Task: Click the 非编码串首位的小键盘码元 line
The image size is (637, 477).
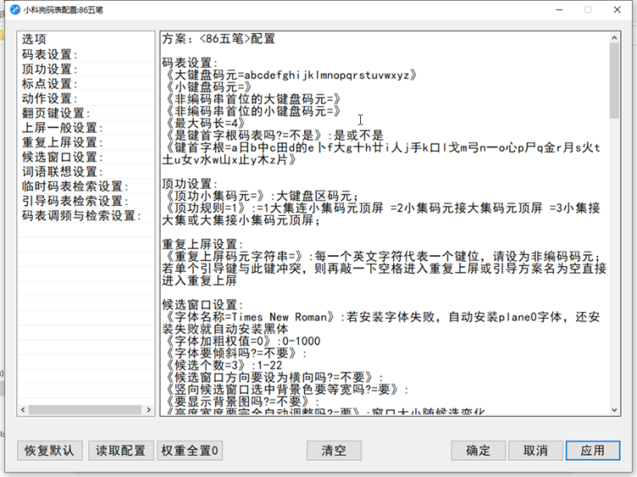Action: 252,111
